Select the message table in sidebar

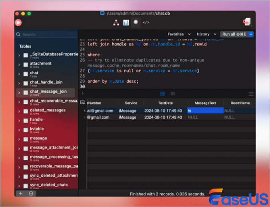(38, 139)
